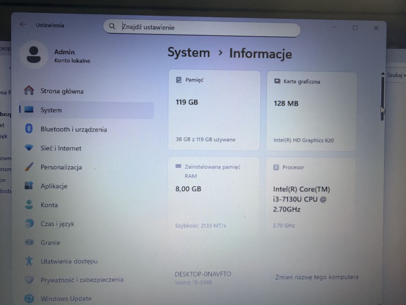Maximize the Ustawienia window
This screenshot has height=305, width=406.
(355, 28)
